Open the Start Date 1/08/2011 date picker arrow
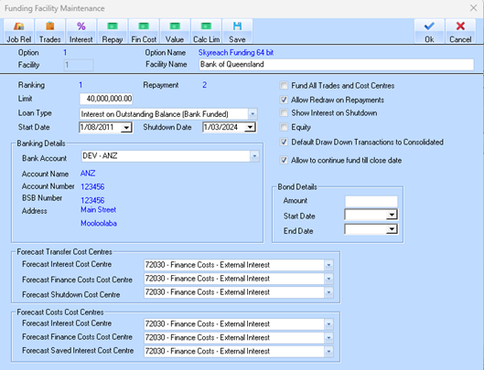This screenshot has width=484, height=370. 126,127
